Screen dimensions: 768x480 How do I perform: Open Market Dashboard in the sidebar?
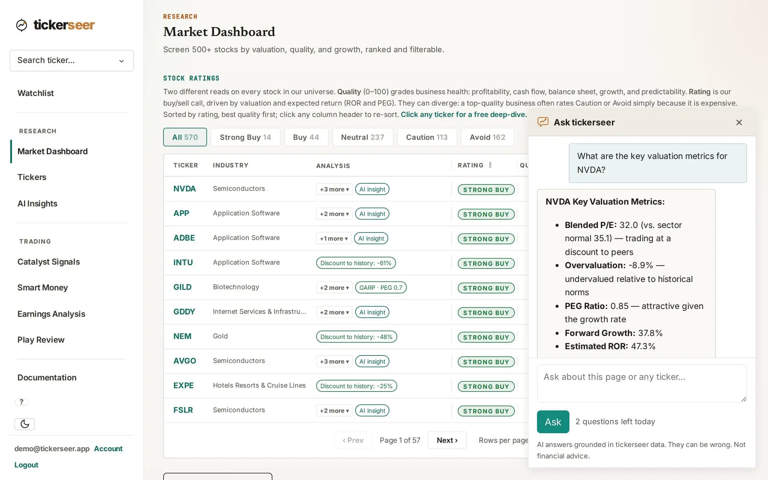pos(52,151)
